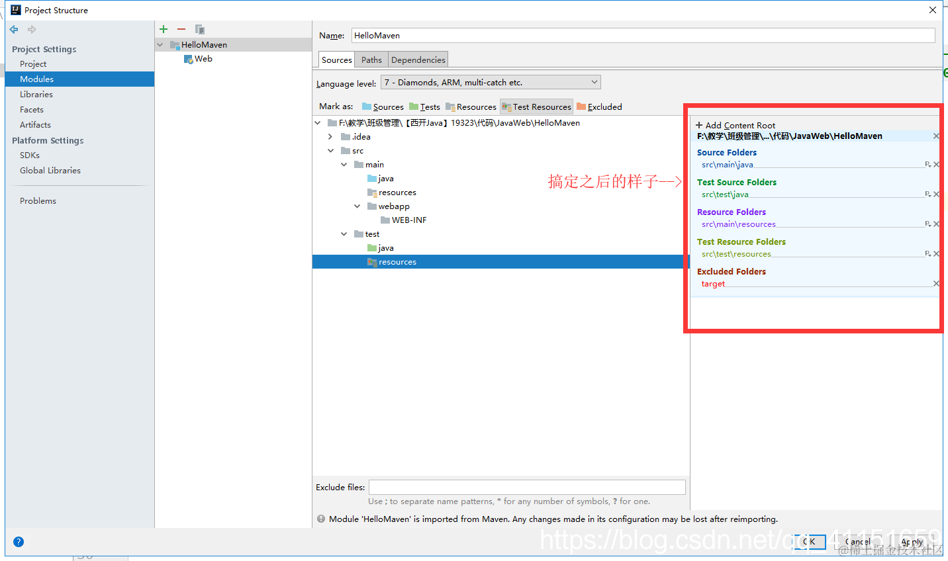The width and height of the screenshot is (948, 561).
Task: Edit properties of src\test\resources folder
Action: pos(928,254)
